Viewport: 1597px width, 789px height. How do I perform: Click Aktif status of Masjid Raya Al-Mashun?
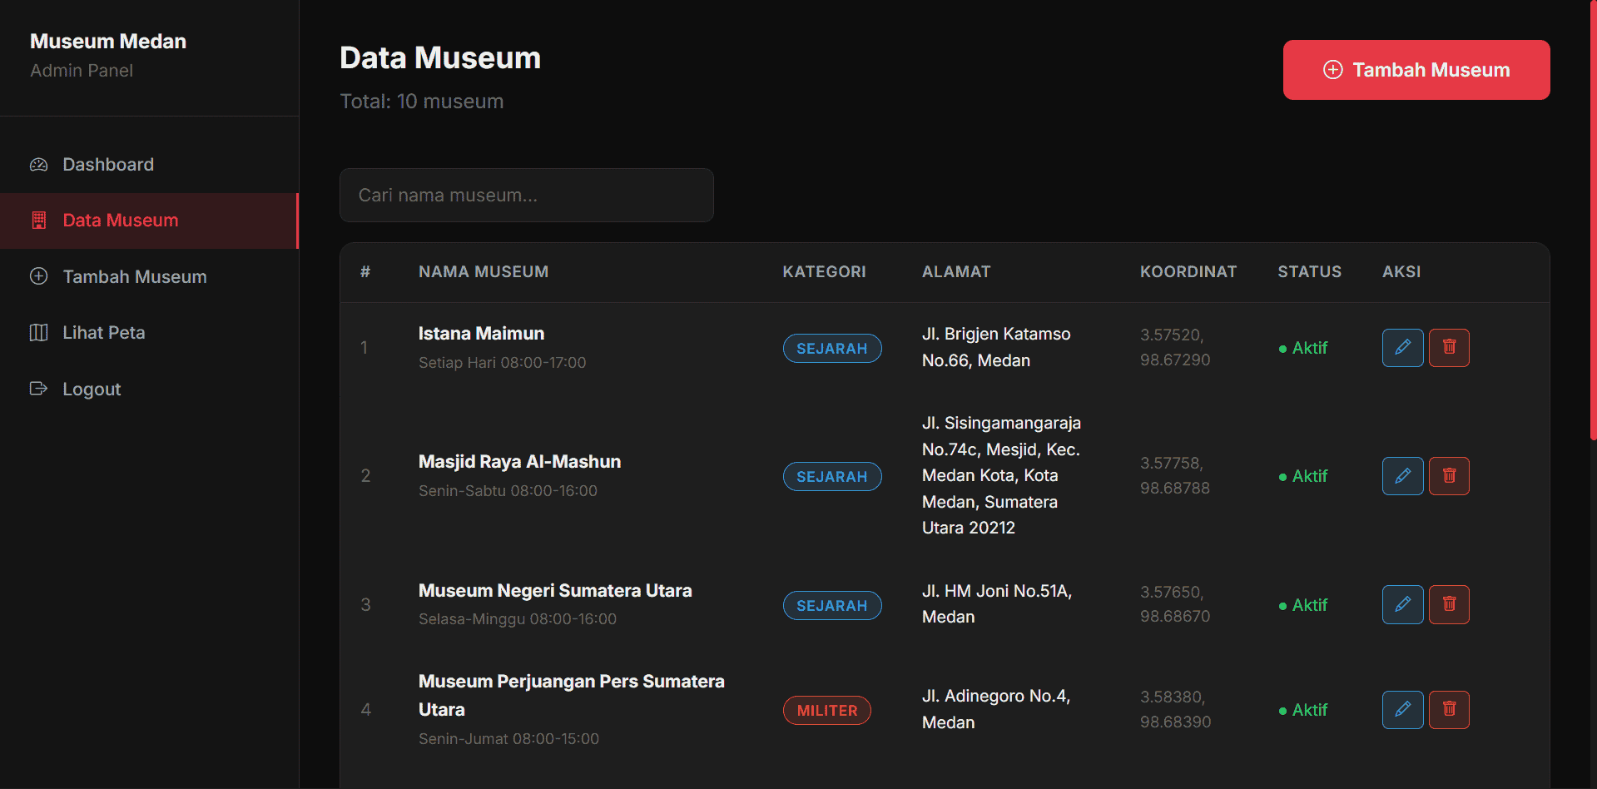1303,477
